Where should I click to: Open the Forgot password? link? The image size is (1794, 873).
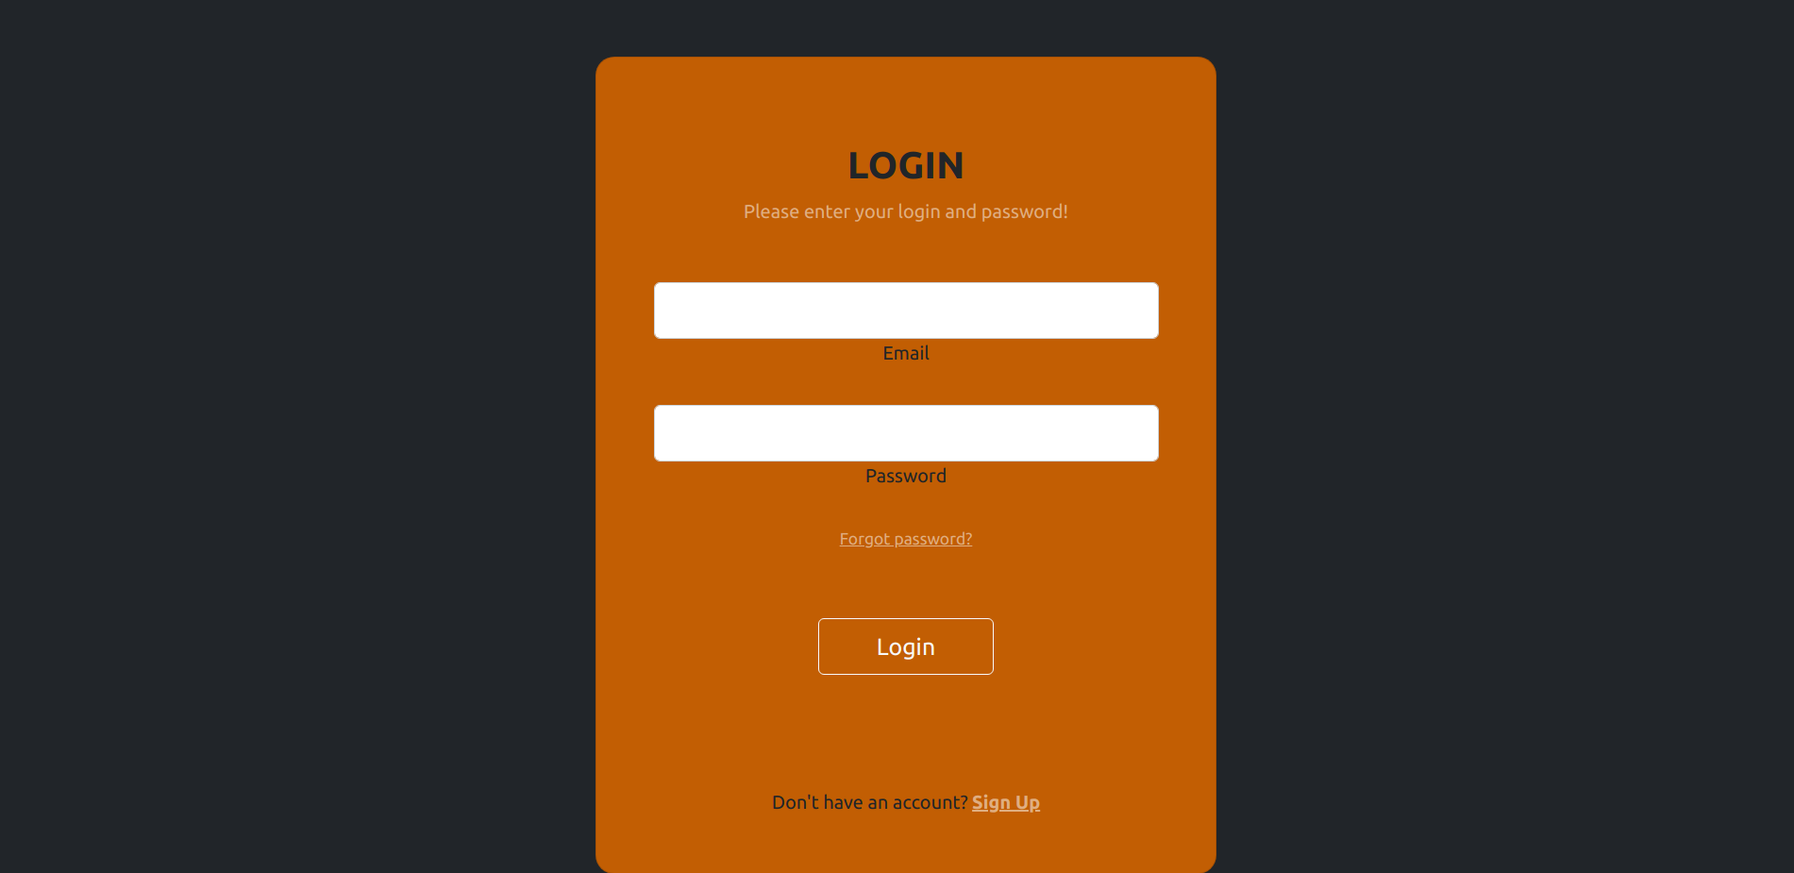click(906, 539)
